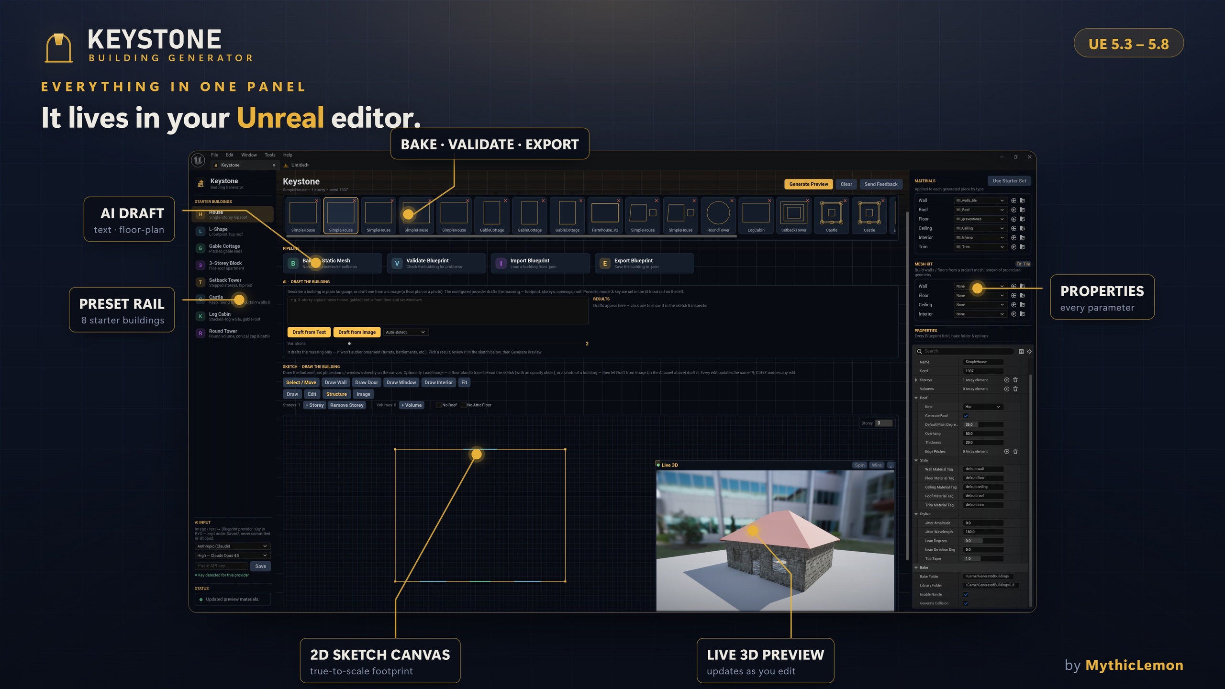
Task: Click the Send Feedback button
Action: (881, 184)
